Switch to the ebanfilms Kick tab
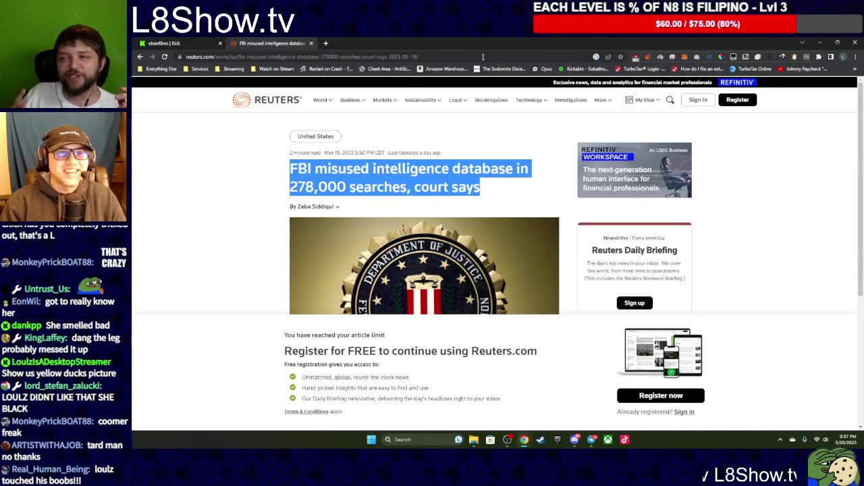The width and height of the screenshot is (864, 486). pos(178,43)
